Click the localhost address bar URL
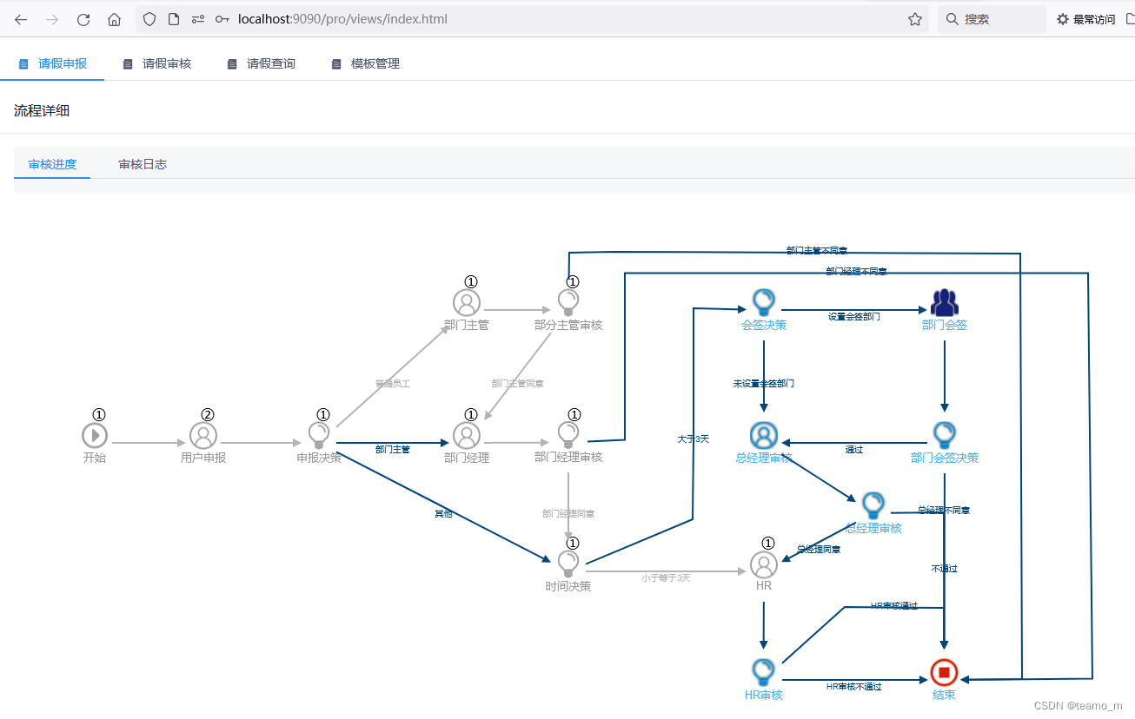Viewport: 1135px width, 719px height. click(342, 19)
